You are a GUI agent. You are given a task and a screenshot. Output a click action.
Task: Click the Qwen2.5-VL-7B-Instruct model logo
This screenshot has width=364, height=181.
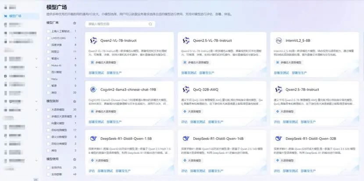pyautogui.click(x=186, y=41)
